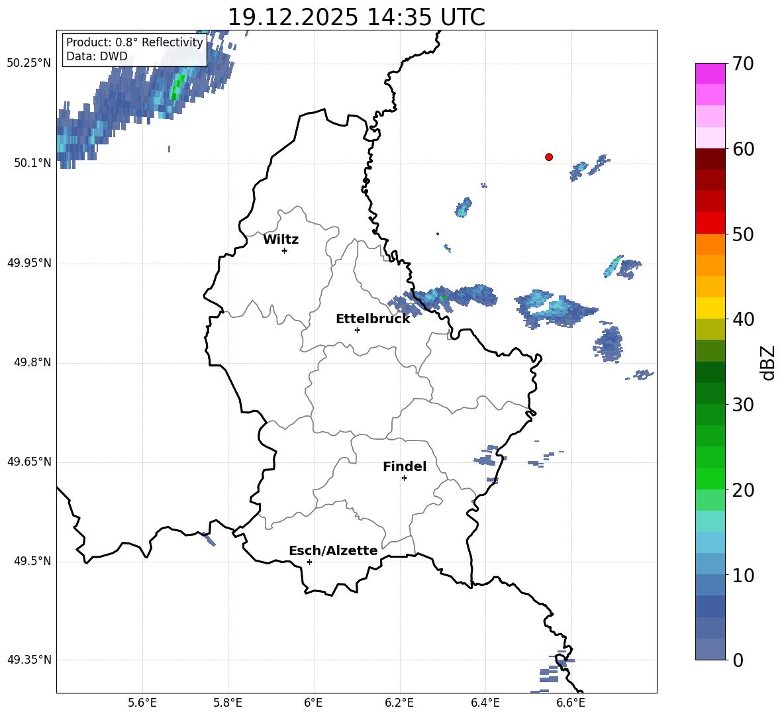784x716 pixels.
Task: Click the colorbar tick value 70
Action: point(743,64)
